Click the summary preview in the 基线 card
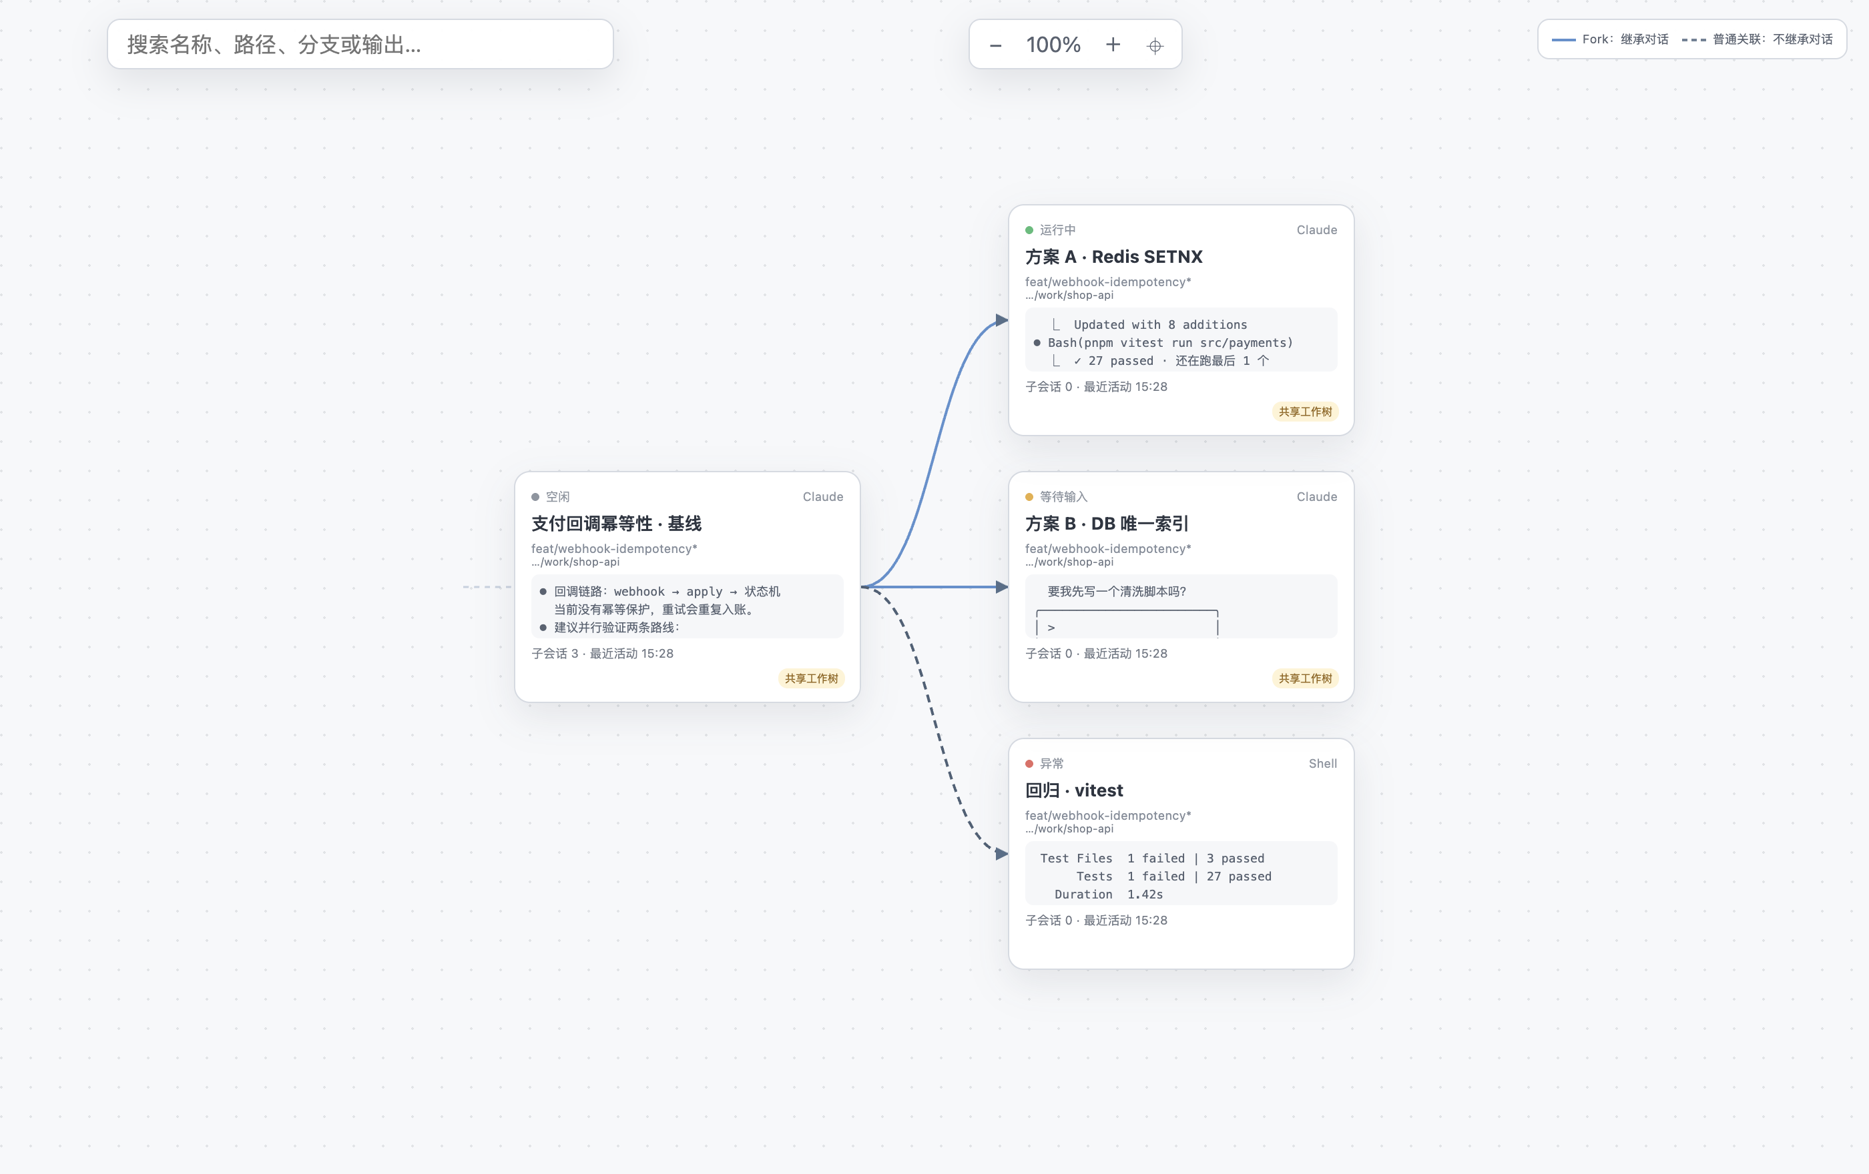 pos(687,606)
